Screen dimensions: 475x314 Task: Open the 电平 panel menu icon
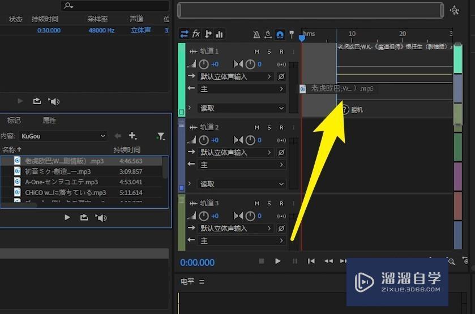[202, 282]
